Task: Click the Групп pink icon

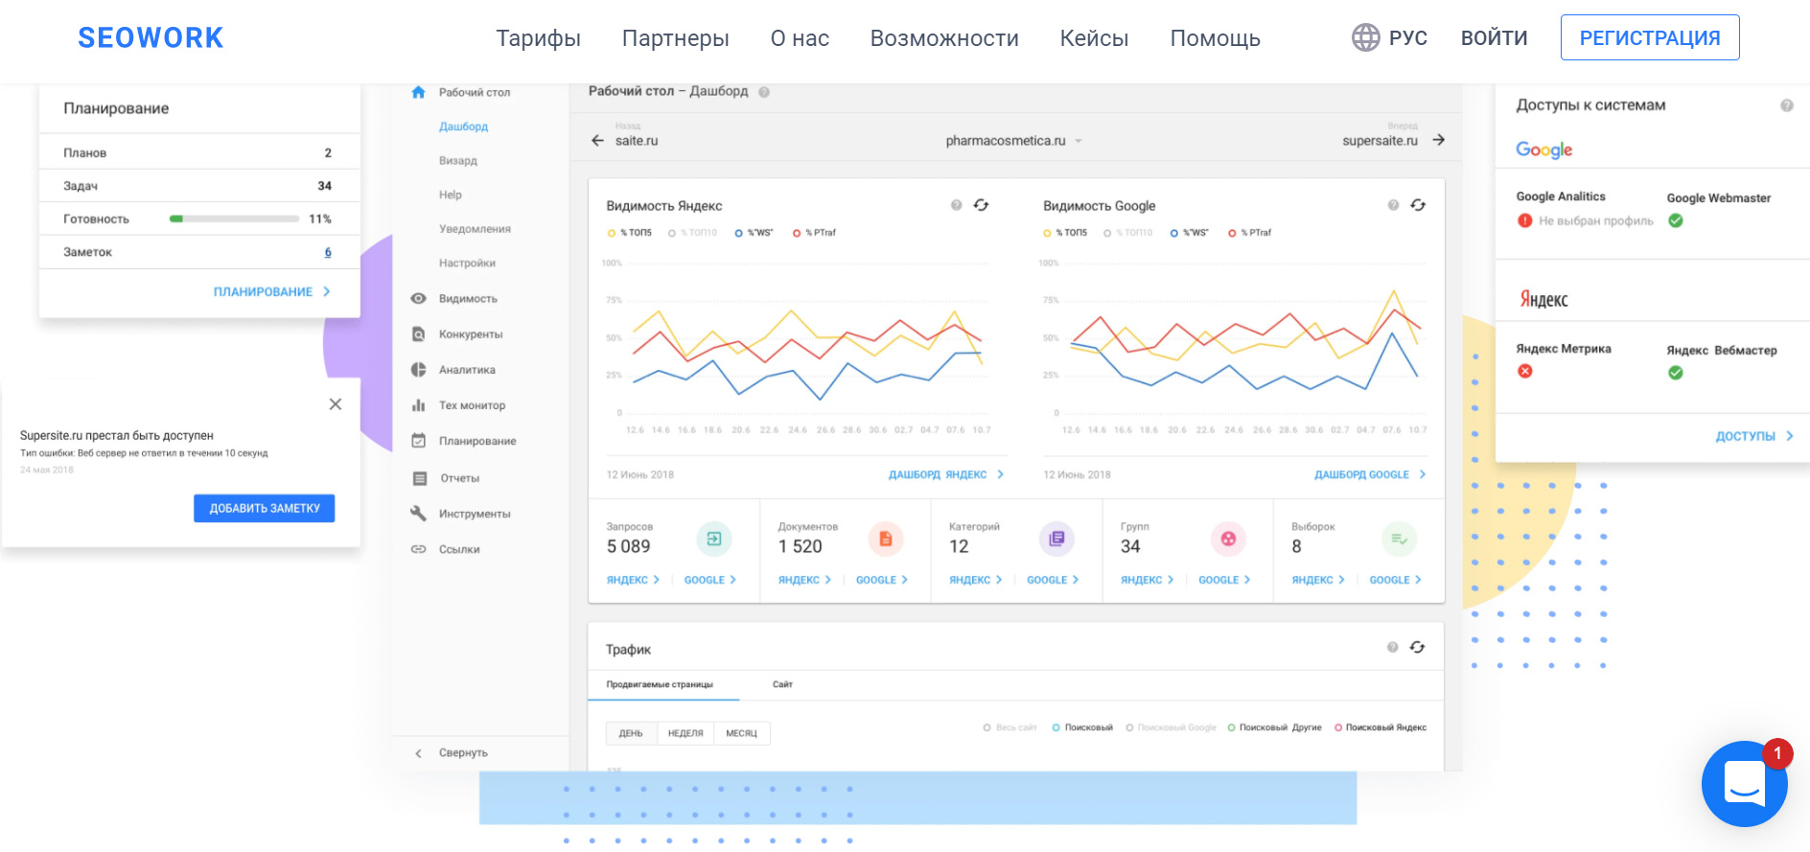Action: click(1228, 540)
